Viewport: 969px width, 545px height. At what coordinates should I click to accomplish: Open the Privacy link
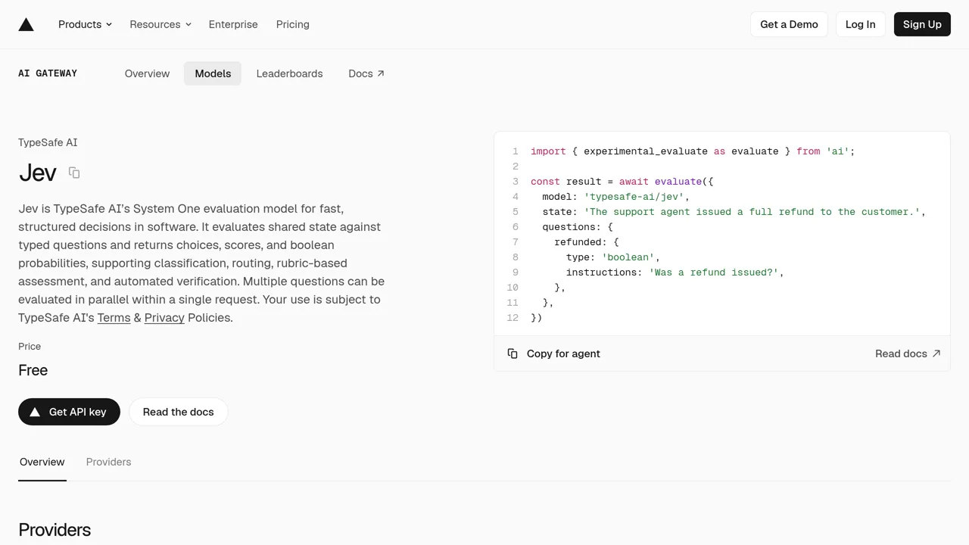pos(164,317)
